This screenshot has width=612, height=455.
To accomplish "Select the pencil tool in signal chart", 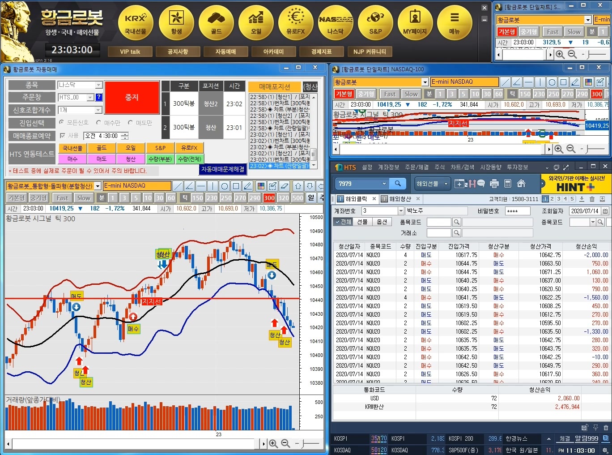I will coord(247,186).
